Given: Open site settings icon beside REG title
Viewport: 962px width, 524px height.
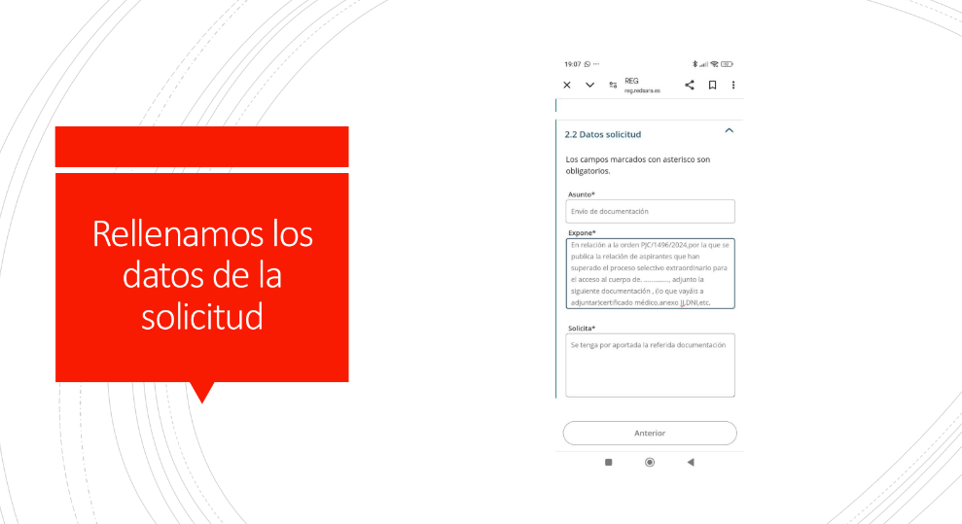Looking at the screenshot, I should [613, 86].
